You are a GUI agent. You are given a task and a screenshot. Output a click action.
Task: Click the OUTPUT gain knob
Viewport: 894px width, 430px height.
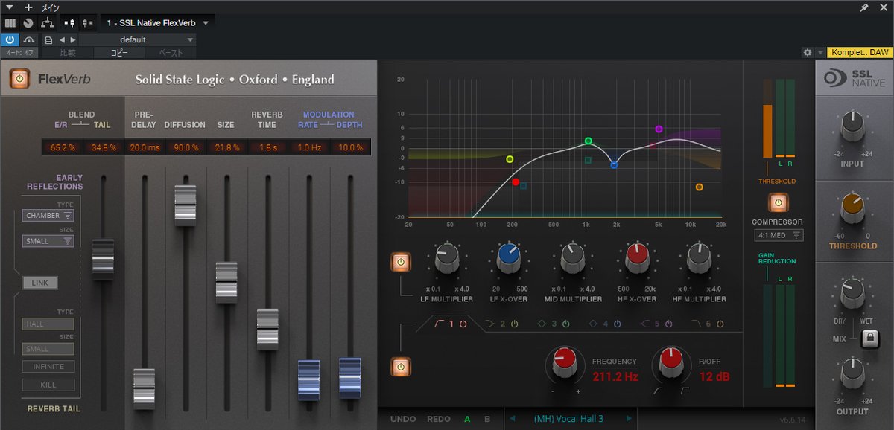click(x=853, y=373)
